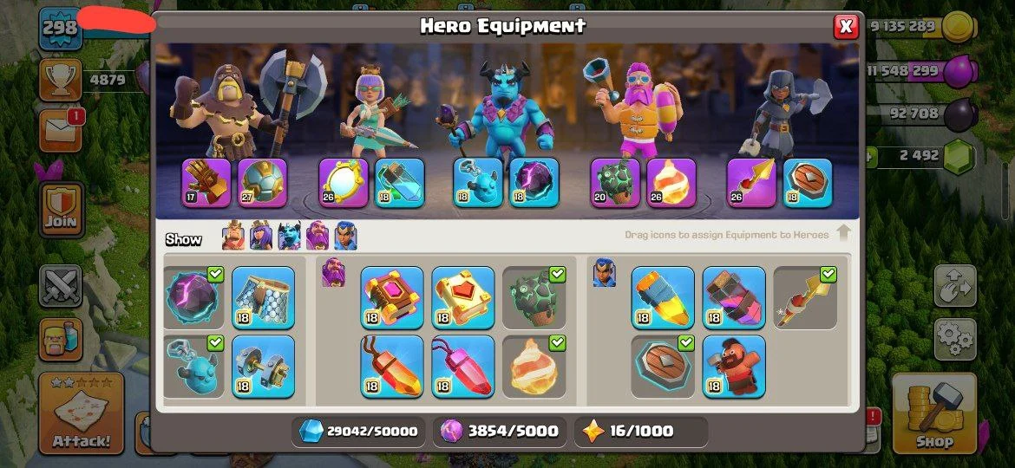Viewport: 1015px width, 468px height.
Task: Open the mail inbox with notification
Action: (61, 131)
